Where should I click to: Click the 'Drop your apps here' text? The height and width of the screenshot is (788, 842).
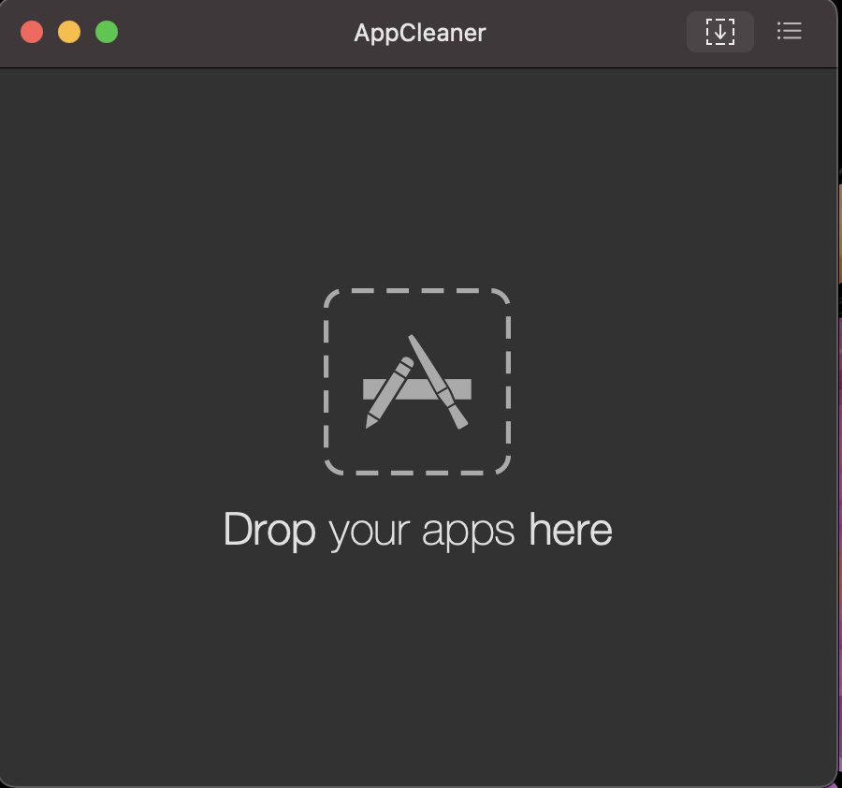417,531
